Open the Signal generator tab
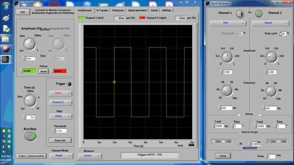 click(137, 10)
